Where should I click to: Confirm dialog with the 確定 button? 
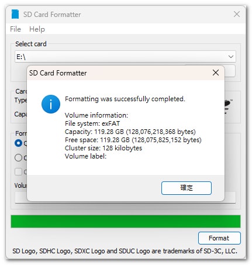click(187, 188)
